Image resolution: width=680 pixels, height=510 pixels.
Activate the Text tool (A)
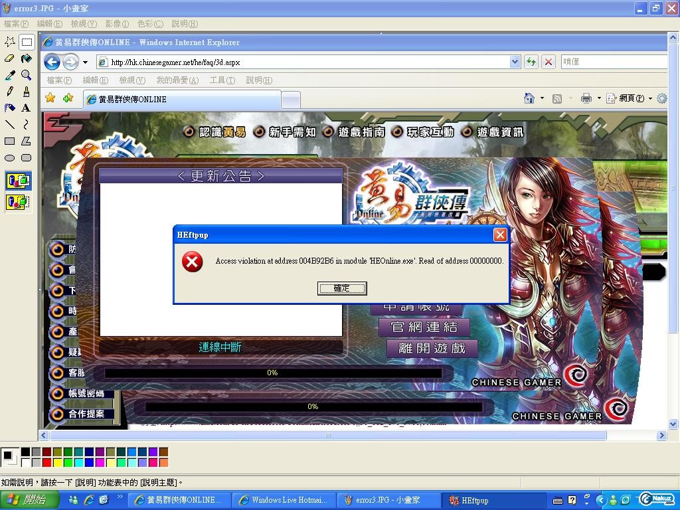coord(27,108)
